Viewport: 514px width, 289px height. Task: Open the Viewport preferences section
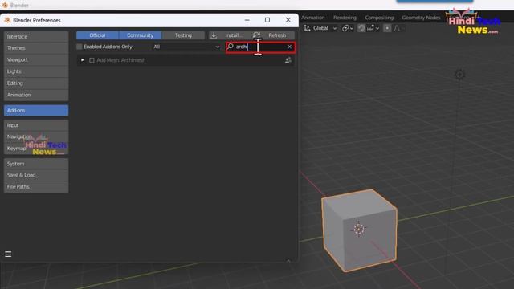pos(36,59)
